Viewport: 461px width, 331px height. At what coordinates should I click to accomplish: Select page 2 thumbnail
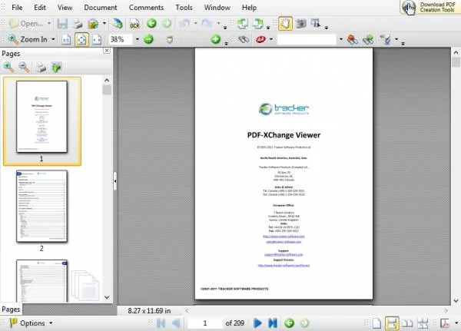point(41,206)
